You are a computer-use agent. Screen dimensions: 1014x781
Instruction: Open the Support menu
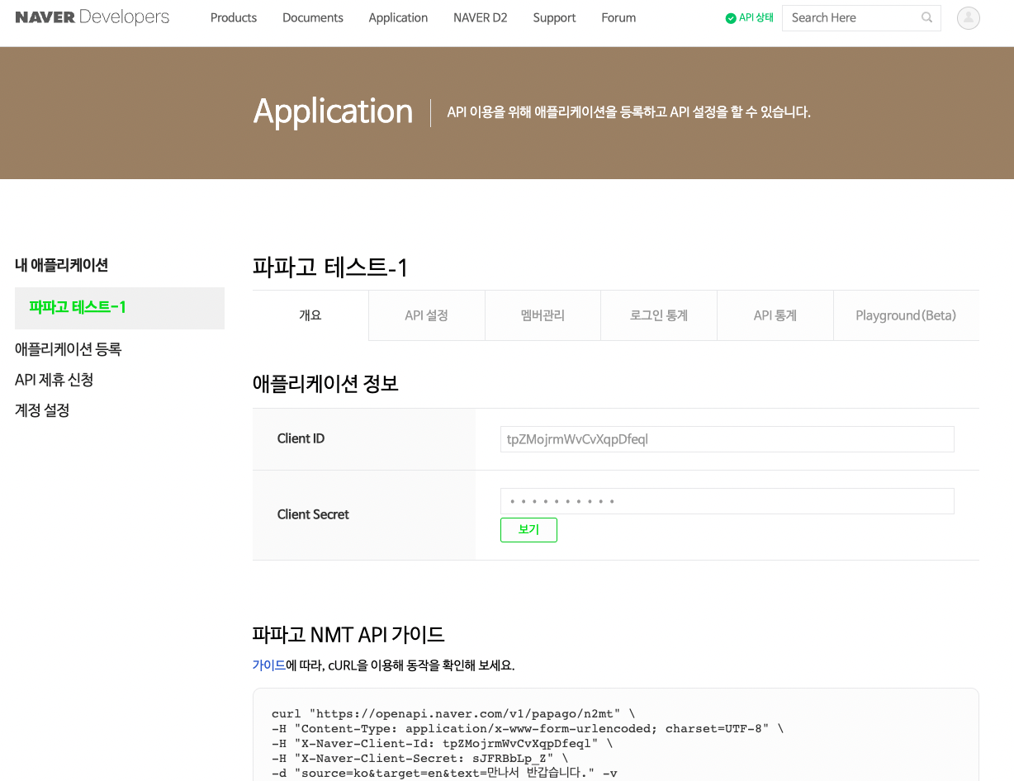click(554, 17)
